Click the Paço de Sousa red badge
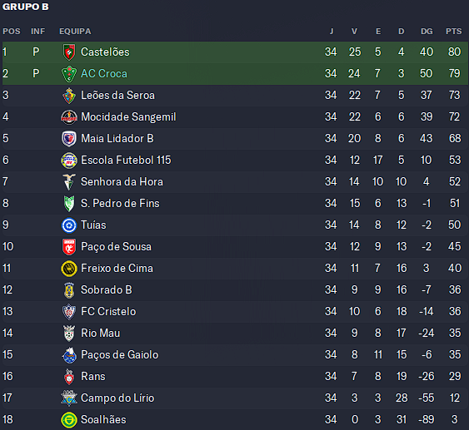The image size is (469, 430). (x=69, y=247)
